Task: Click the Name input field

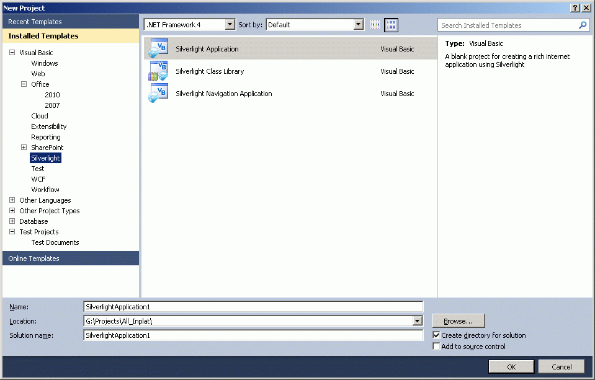Action: tap(253, 307)
